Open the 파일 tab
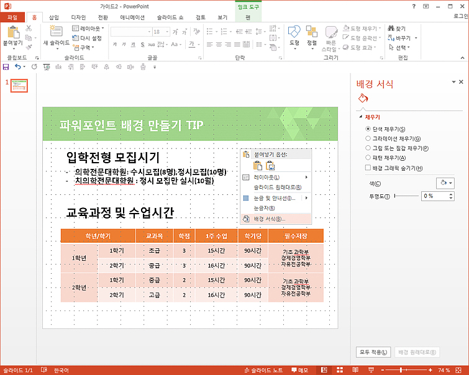469x375 pixels. point(12,17)
